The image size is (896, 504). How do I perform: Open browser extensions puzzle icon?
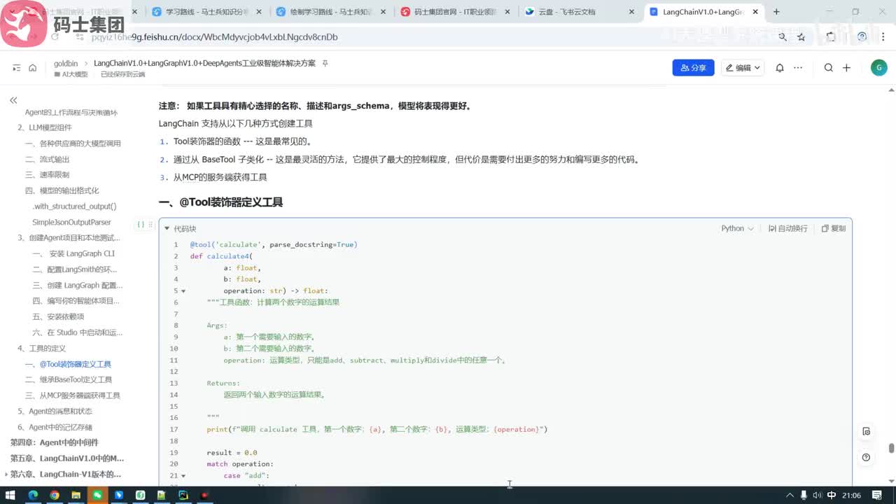830,37
